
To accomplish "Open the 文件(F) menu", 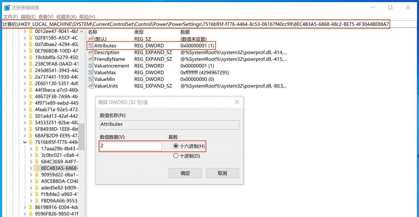I will click(x=10, y=17).
